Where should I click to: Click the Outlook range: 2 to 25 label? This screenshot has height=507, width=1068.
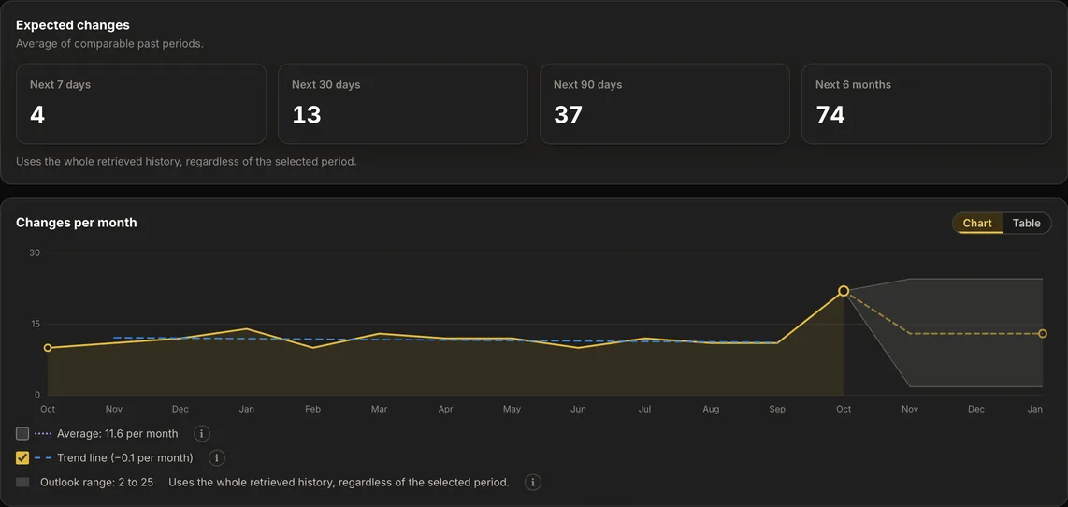pyautogui.click(x=96, y=483)
